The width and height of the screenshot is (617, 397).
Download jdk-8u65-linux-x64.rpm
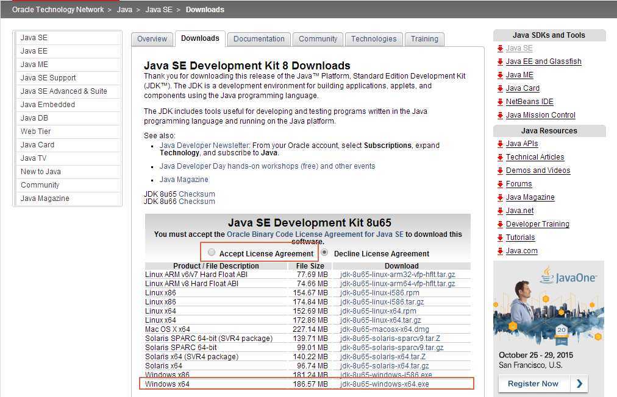(x=378, y=311)
